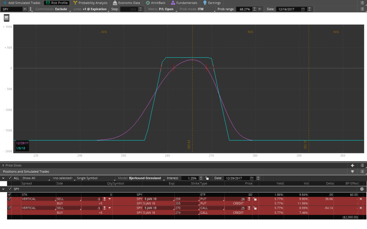The width and height of the screenshot is (367, 229).
Task: Click the Economic Data bank icon
Action: tap(115, 3)
